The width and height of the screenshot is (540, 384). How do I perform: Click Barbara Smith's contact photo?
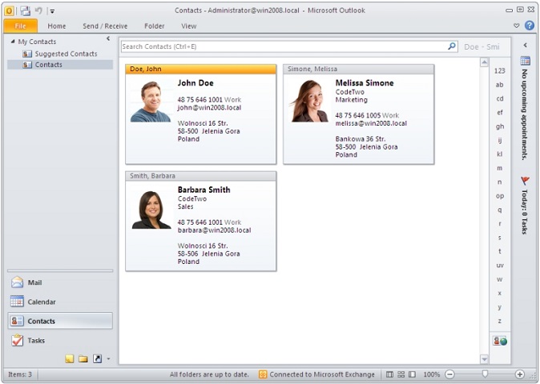coord(151,210)
